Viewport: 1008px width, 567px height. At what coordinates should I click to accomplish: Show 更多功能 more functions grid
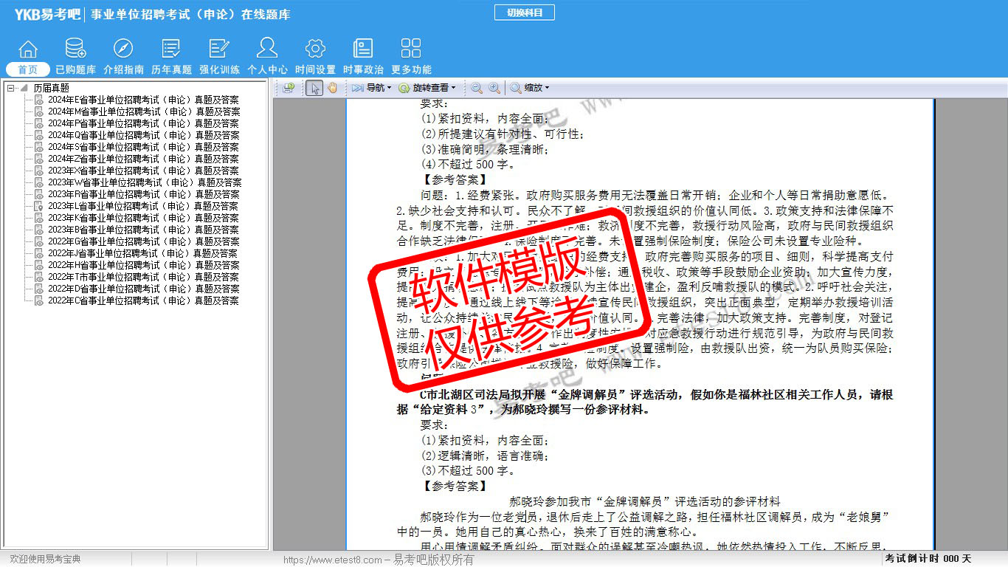click(411, 56)
